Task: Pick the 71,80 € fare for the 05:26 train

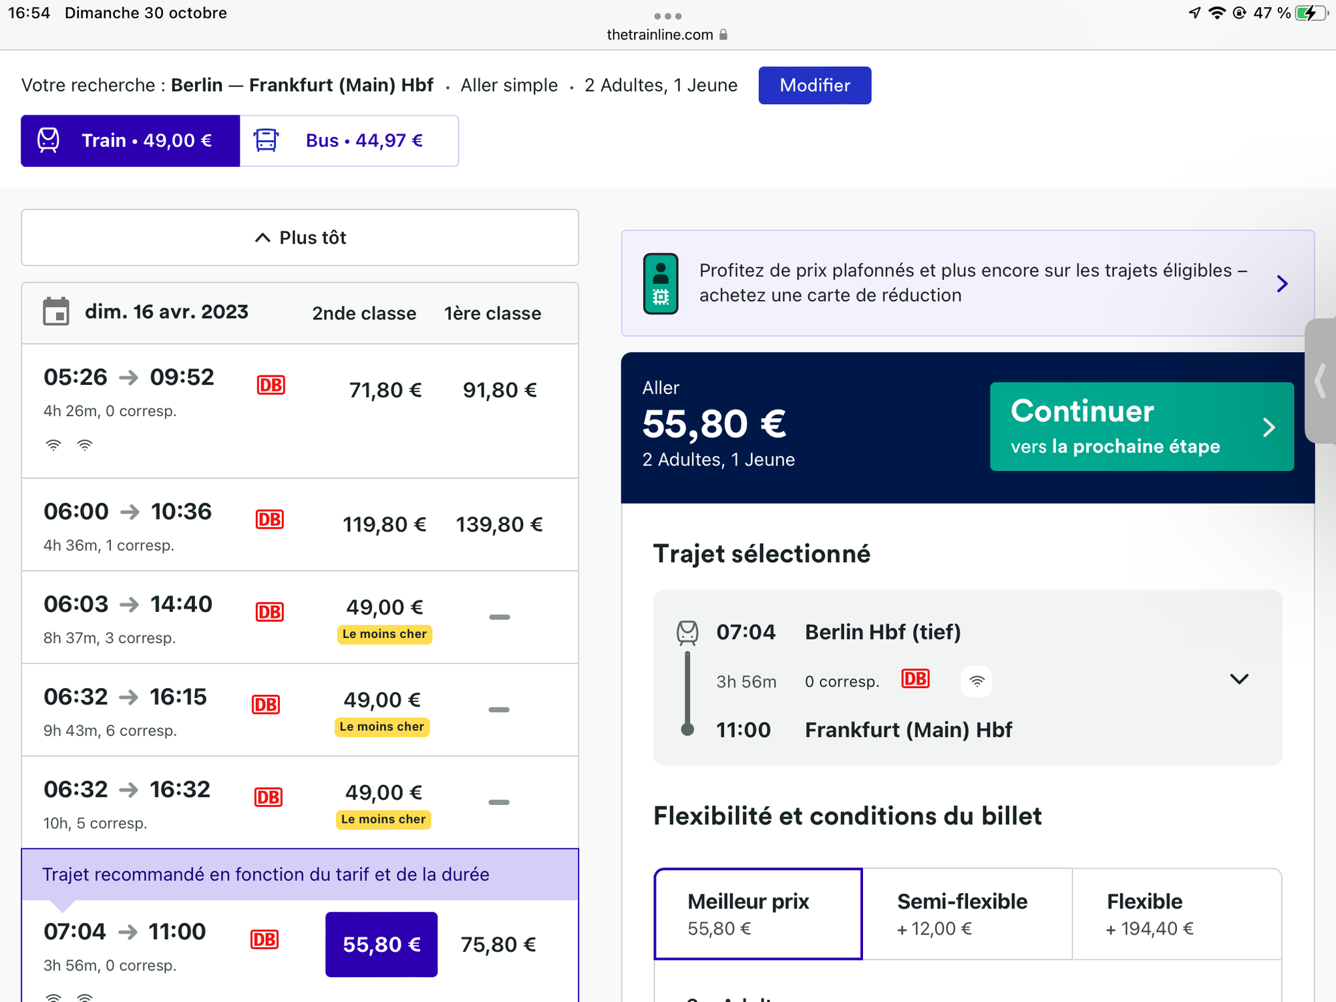Action: click(x=385, y=390)
